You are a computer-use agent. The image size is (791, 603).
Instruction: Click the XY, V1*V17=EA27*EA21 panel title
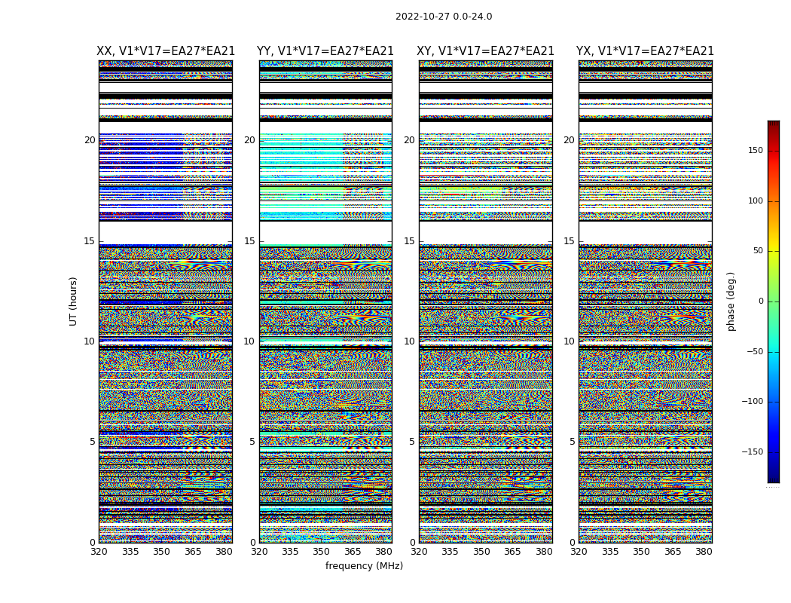click(485, 51)
